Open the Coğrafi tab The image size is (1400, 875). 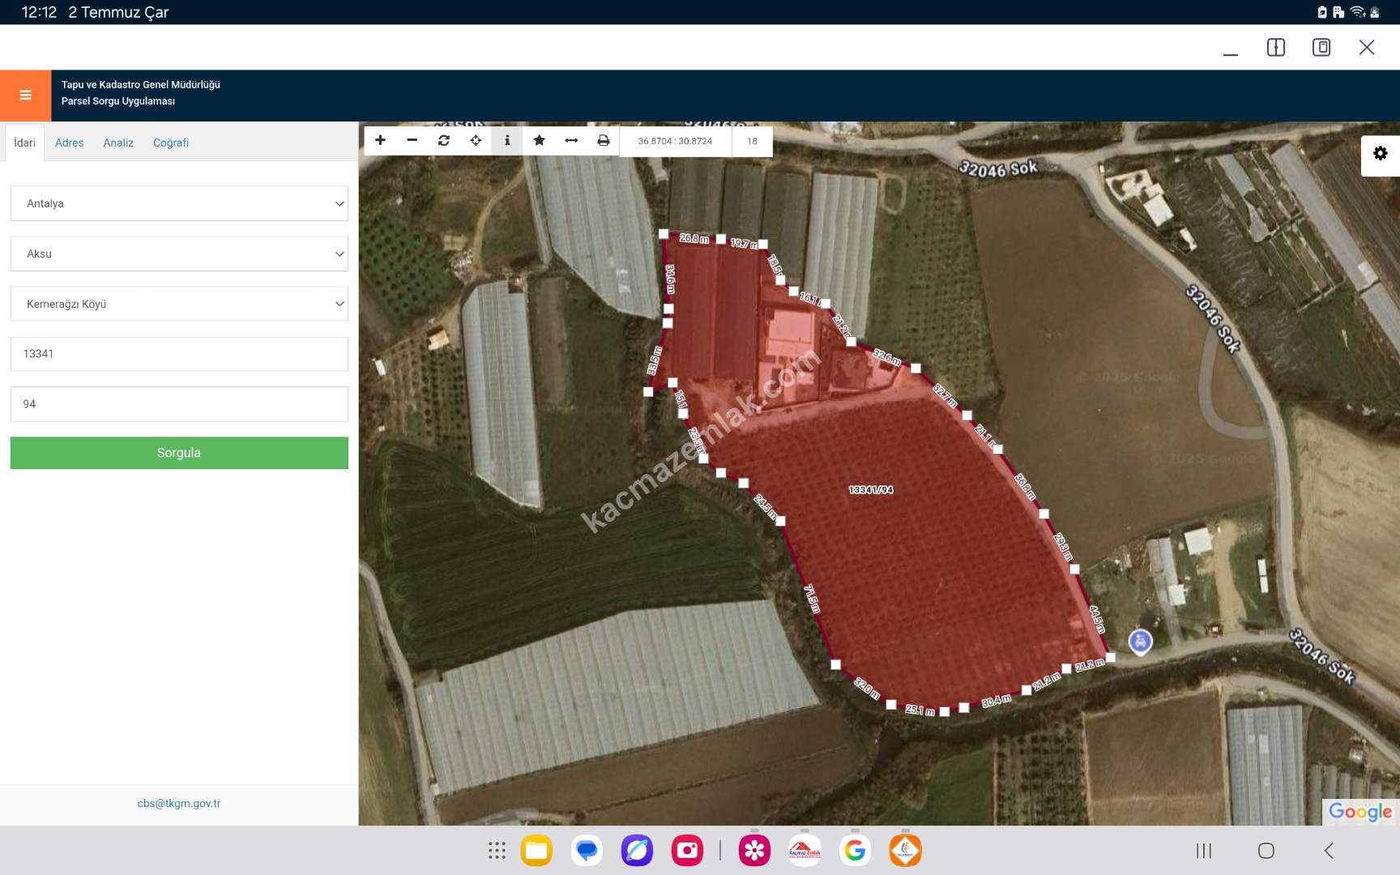(x=171, y=143)
